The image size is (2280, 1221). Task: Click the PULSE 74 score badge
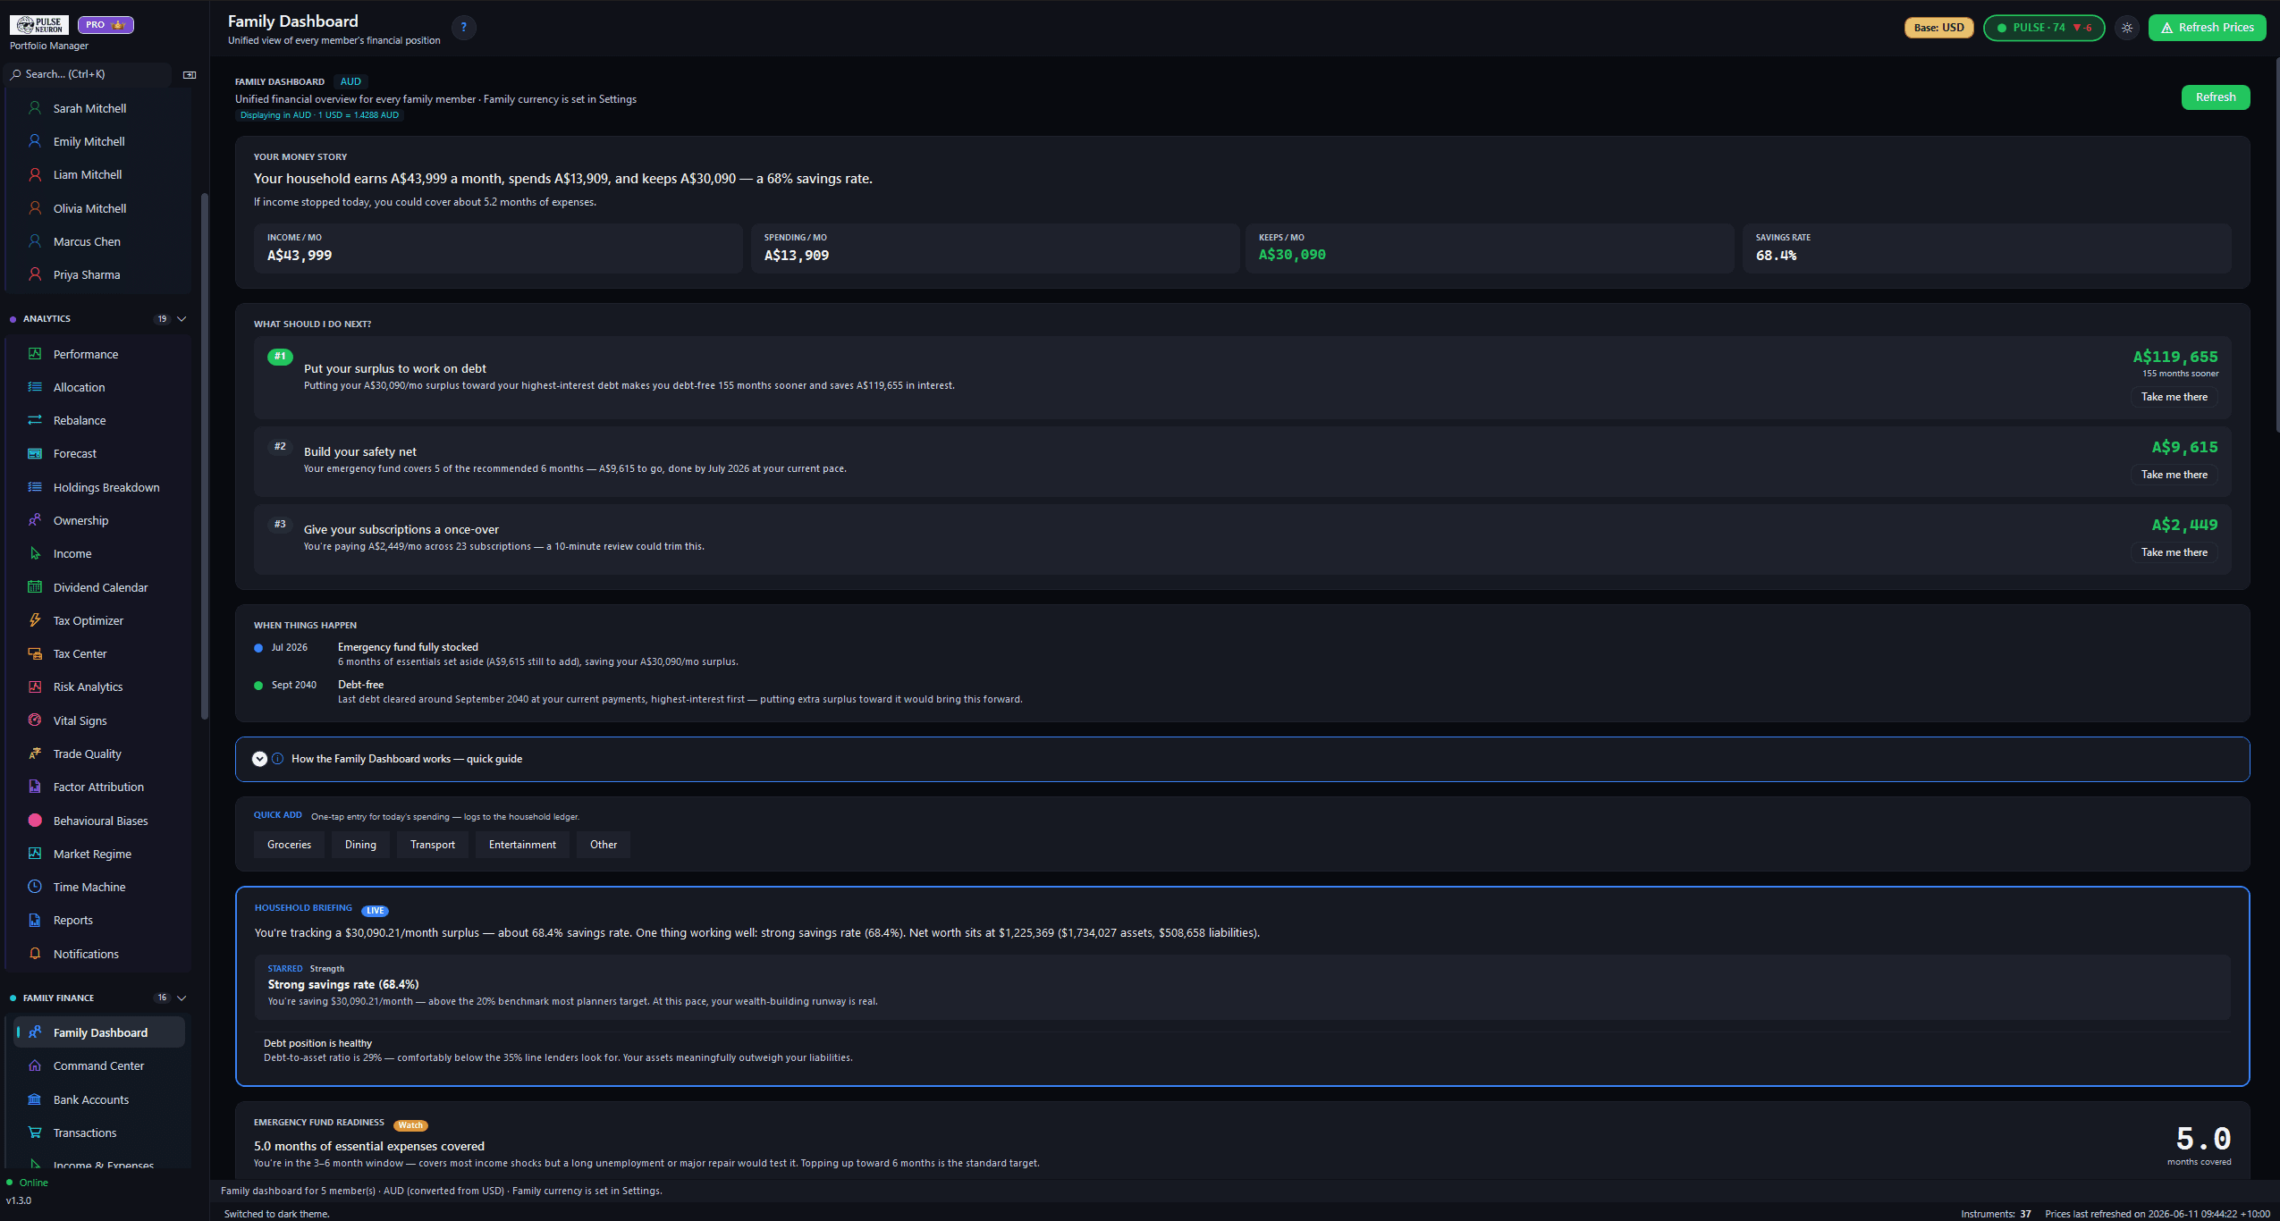(x=2044, y=28)
